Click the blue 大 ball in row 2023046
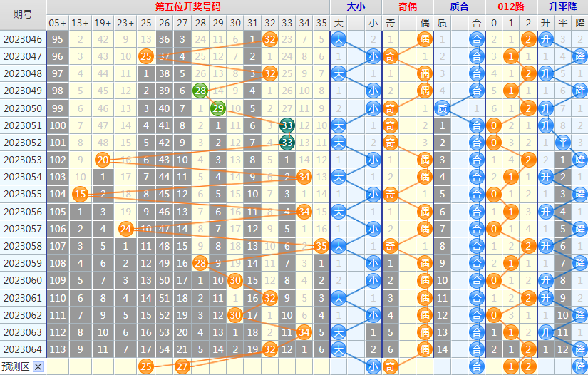 click(x=339, y=39)
